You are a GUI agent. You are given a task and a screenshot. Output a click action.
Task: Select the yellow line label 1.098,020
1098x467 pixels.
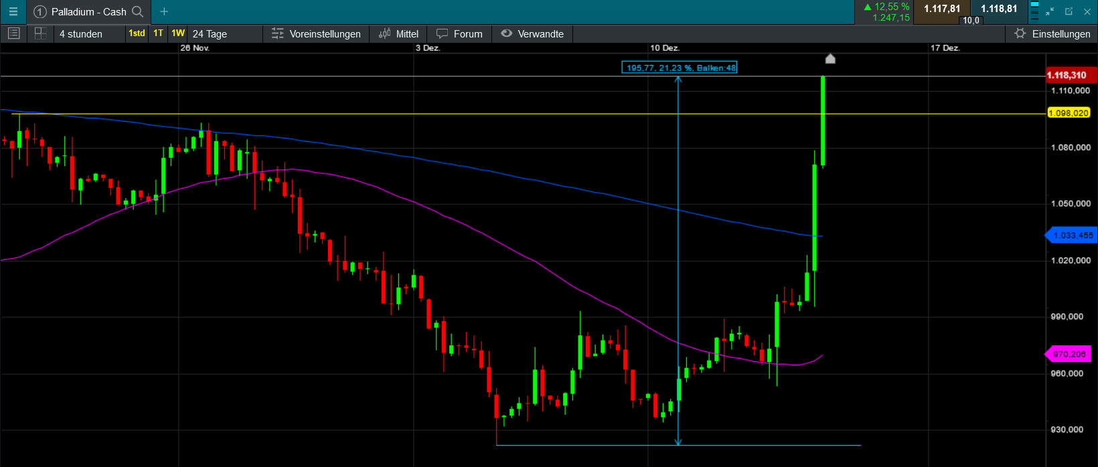(x=1069, y=113)
